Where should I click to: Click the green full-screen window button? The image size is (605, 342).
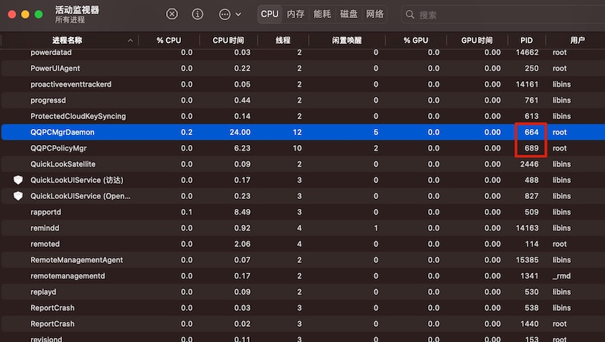click(x=40, y=14)
